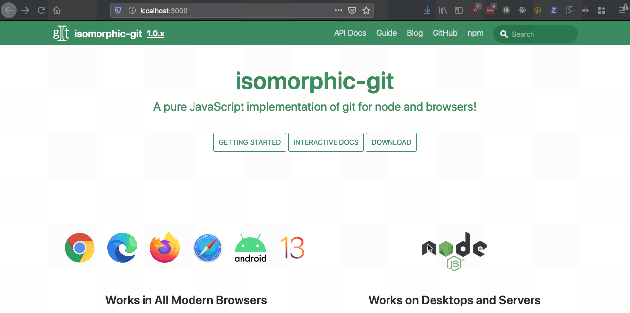
Task: Open the spy-face extension icon
Action: [585, 10]
